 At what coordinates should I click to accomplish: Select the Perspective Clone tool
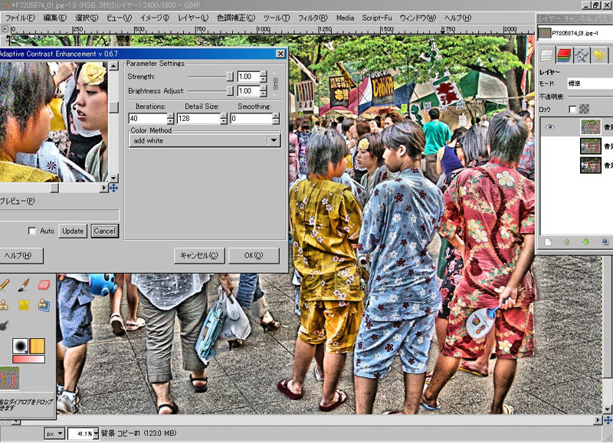pos(44,305)
